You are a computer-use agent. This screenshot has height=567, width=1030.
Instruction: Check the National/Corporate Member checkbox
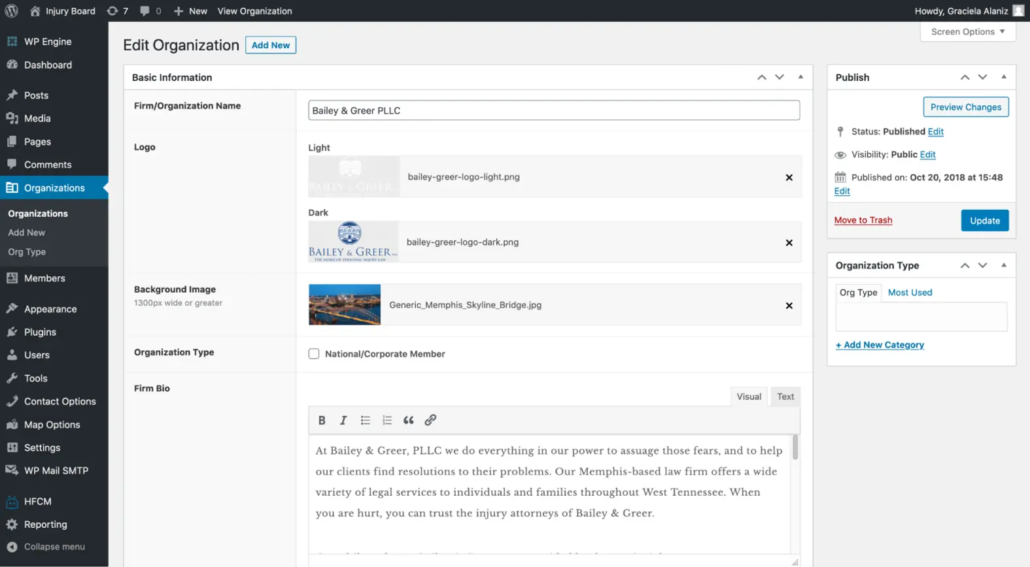pos(314,354)
